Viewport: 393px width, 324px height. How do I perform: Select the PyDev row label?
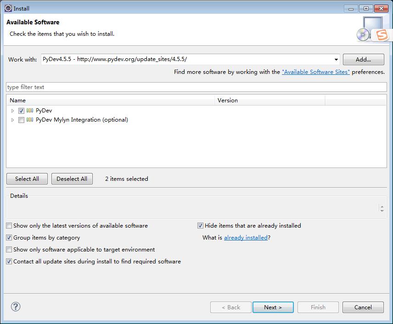pyautogui.click(x=44, y=111)
